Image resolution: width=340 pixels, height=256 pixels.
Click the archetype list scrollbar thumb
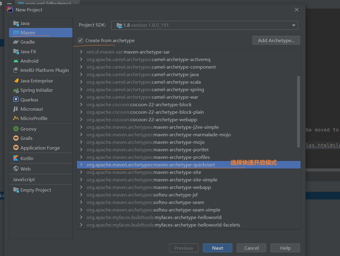tap(299, 112)
